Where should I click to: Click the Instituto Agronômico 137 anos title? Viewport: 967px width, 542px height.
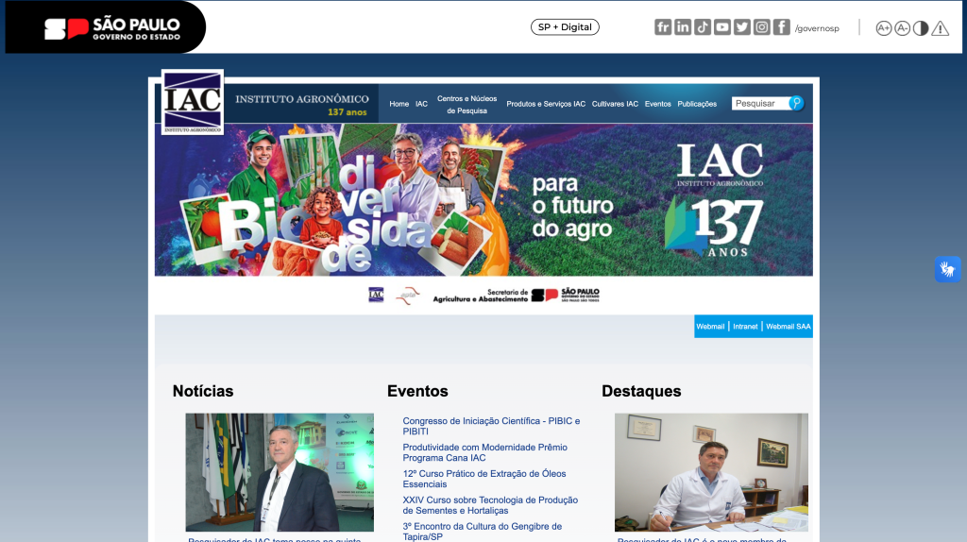pos(302,104)
